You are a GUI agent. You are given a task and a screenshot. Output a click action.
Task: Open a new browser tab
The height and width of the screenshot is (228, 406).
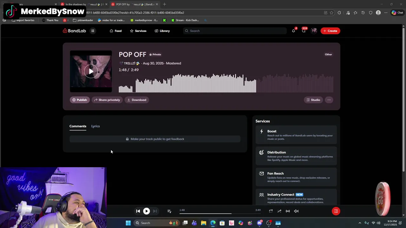tap(164, 4)
